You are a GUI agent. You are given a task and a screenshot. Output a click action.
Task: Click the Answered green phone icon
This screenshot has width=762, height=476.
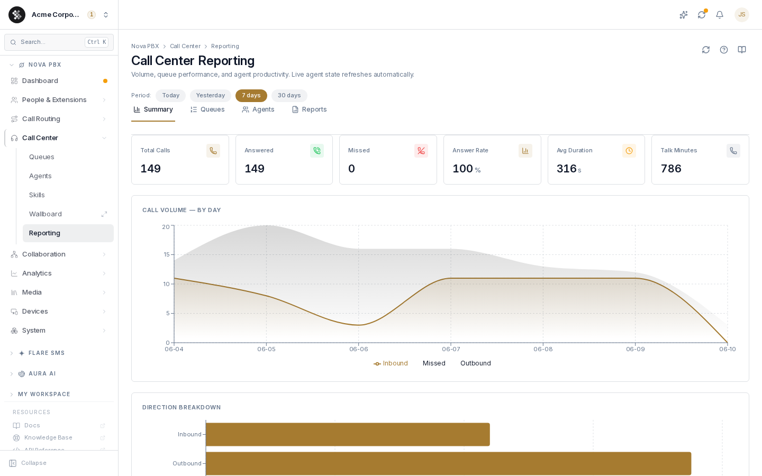coord(317,151)
